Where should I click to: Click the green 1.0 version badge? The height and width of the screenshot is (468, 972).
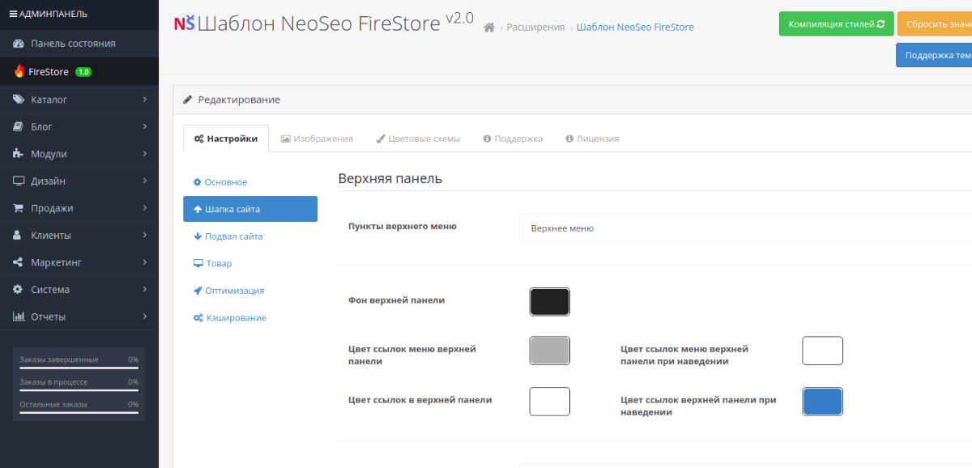pyautogui.click(x=83, y=72)
